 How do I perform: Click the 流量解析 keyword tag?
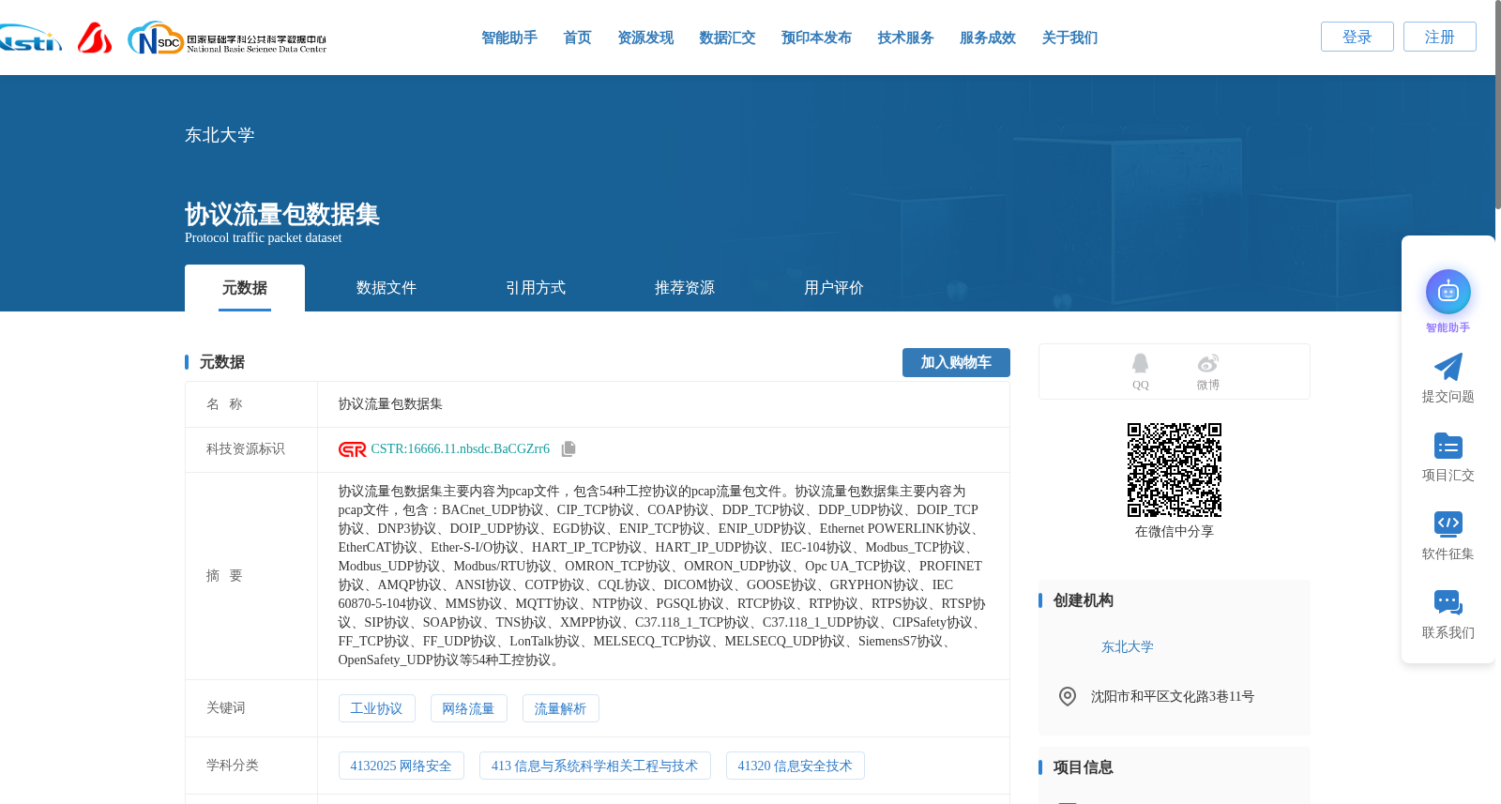(x=560, y=709)
